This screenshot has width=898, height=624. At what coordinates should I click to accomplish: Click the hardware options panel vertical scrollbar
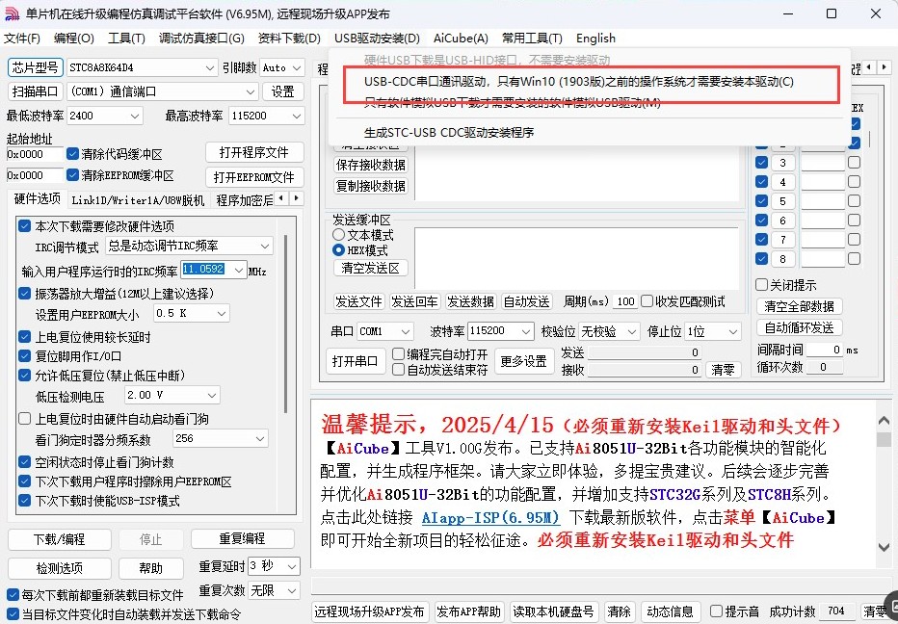coord(286,324)
